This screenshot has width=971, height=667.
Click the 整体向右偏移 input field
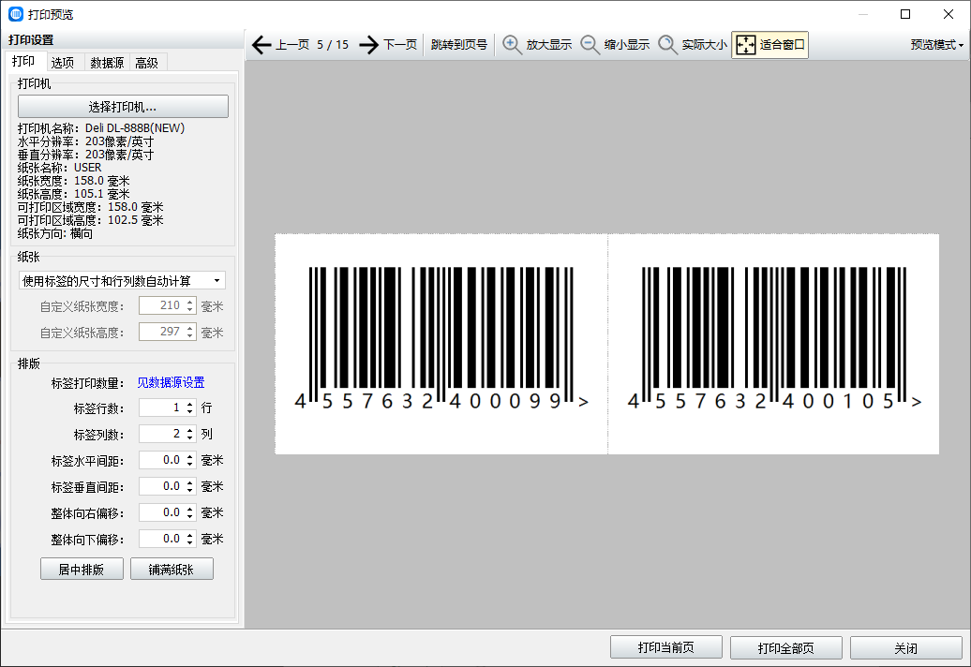coord(161,512)
